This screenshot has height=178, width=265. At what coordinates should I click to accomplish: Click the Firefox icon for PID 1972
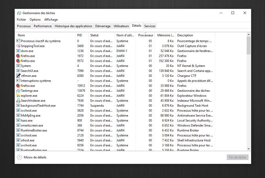pyautogui.click(x=18, y=56)
